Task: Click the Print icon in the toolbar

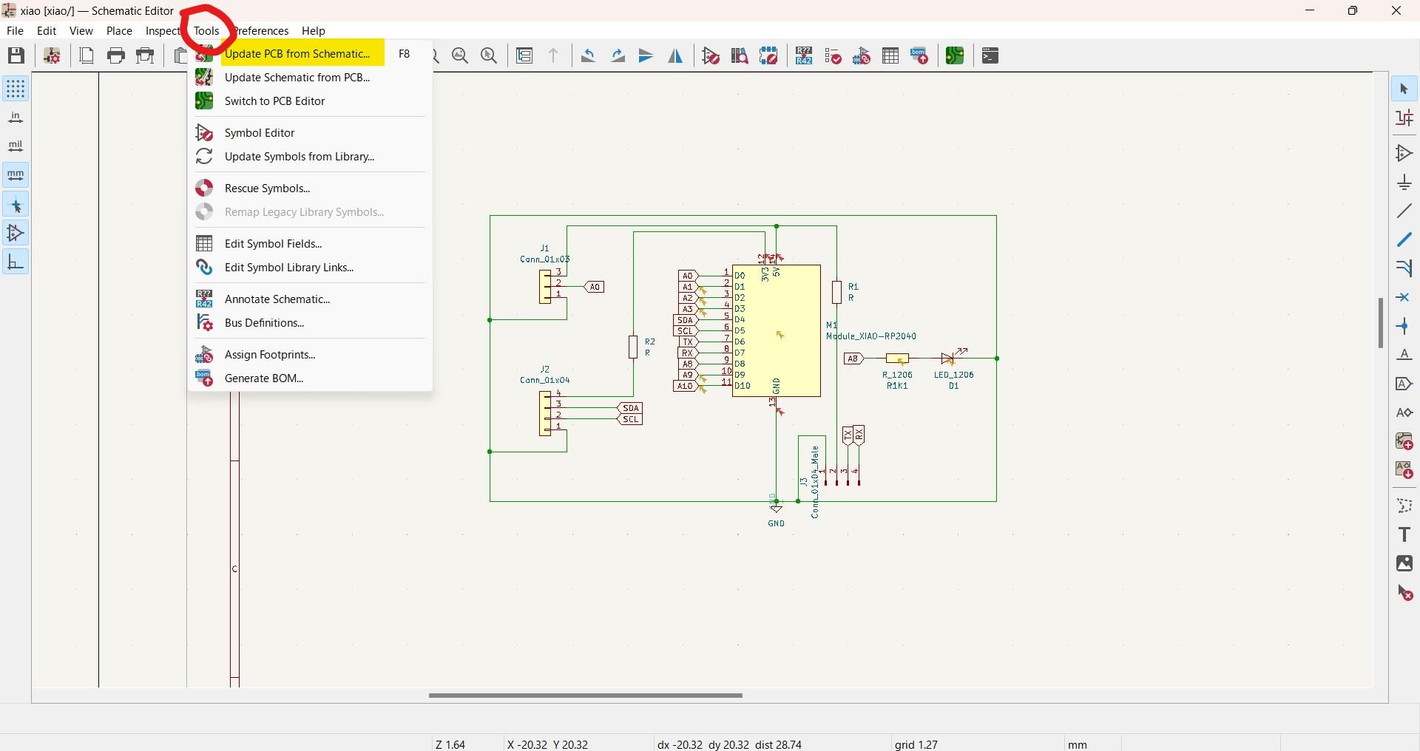Action: click(x=116, y=56)
